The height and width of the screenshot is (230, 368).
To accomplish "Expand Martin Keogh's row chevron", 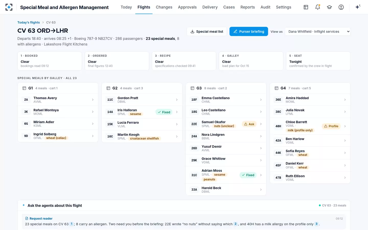I will pos(177,136).
